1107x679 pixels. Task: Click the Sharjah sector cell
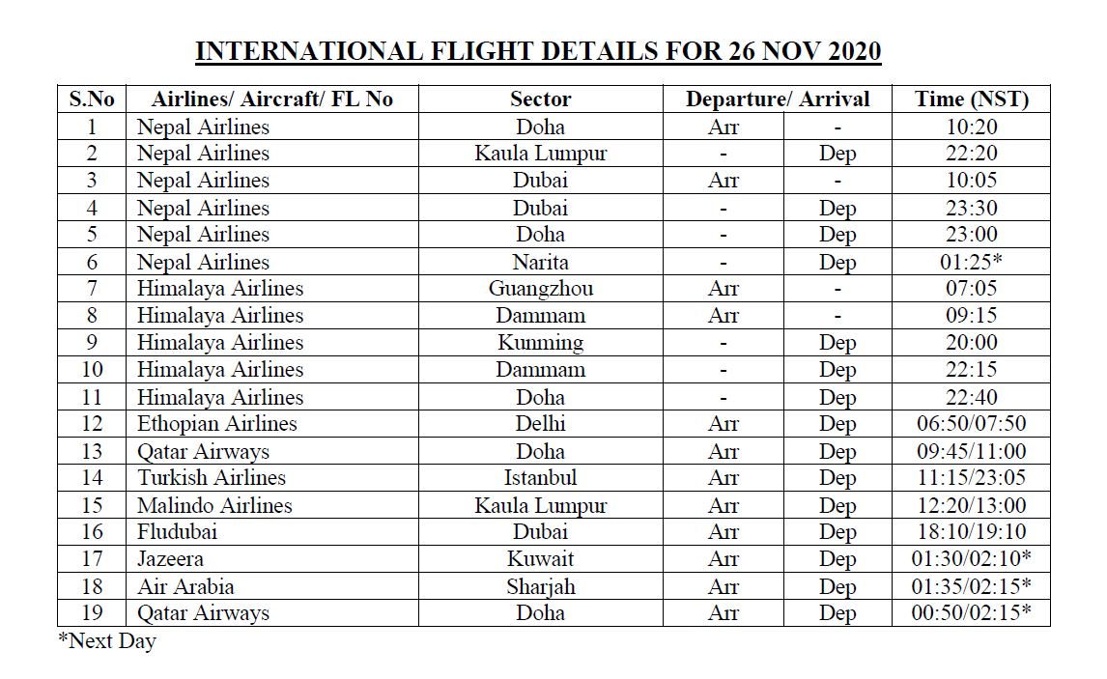click(x=540, y=586)
